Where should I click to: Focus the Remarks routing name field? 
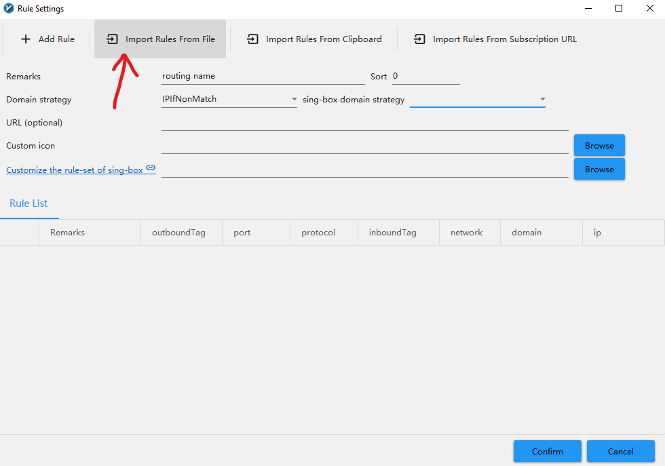tap(263, 77)
